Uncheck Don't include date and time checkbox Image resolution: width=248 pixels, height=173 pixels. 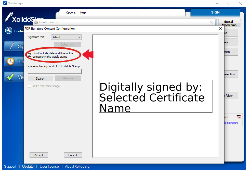tap(29, 55)
